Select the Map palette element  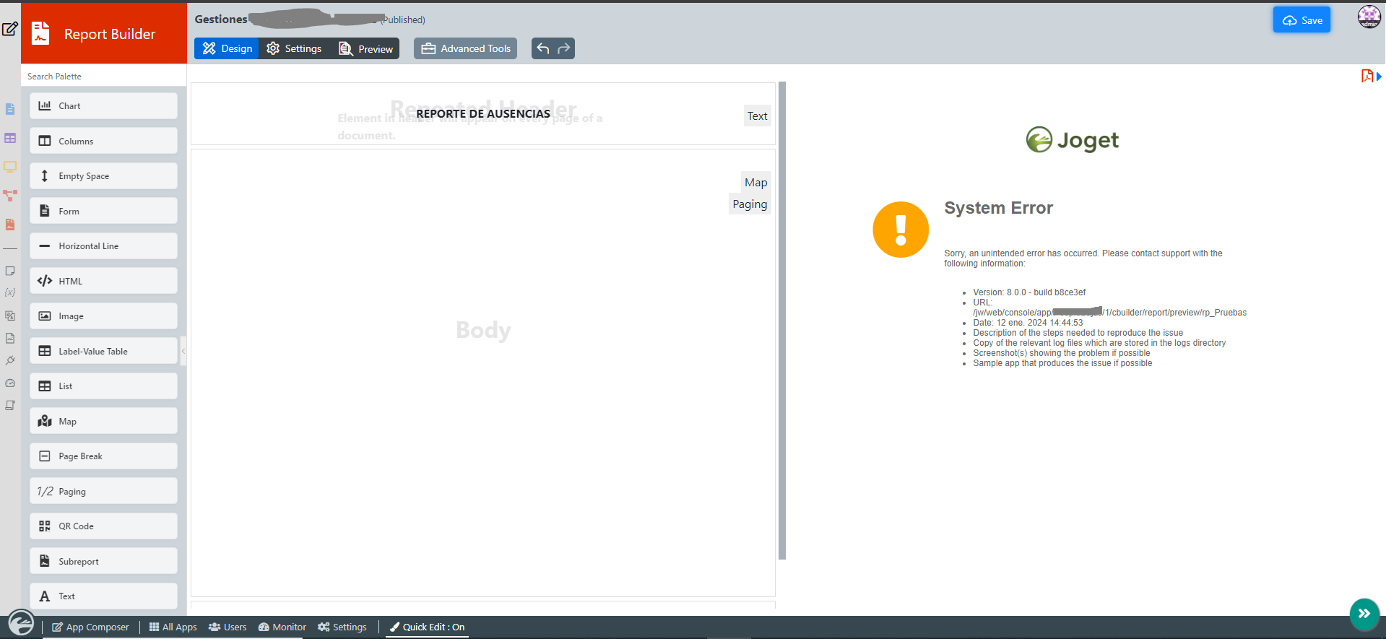coord(103,421)
